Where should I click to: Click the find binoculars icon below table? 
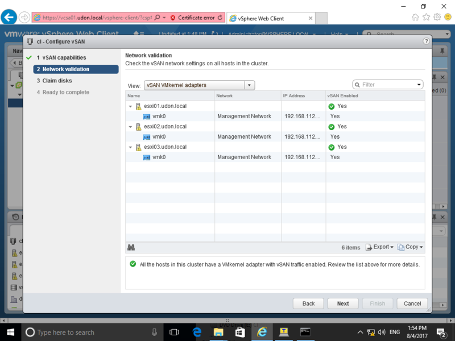(x=131, y=247)
